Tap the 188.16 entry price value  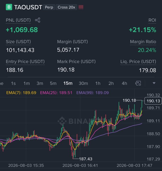tap(15, 70)
